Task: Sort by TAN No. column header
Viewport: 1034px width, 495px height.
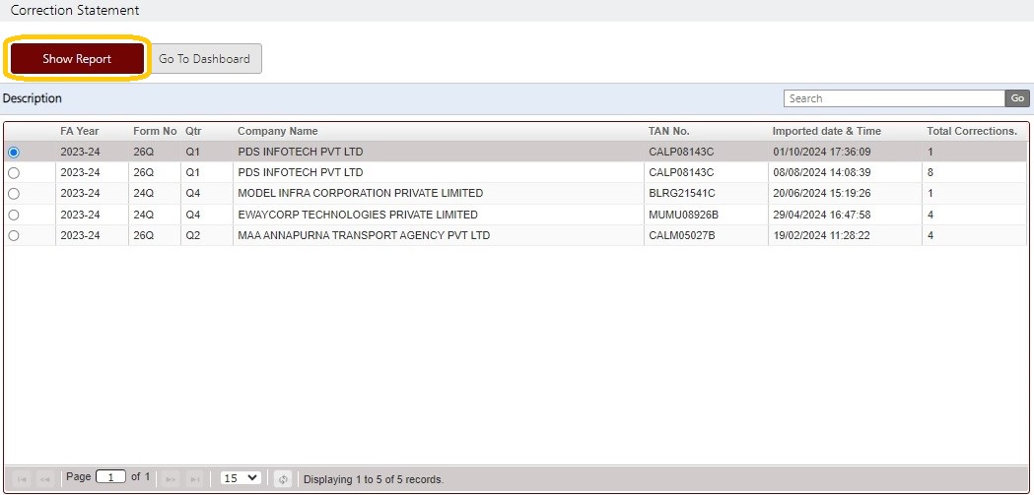Action: point(669,131)
